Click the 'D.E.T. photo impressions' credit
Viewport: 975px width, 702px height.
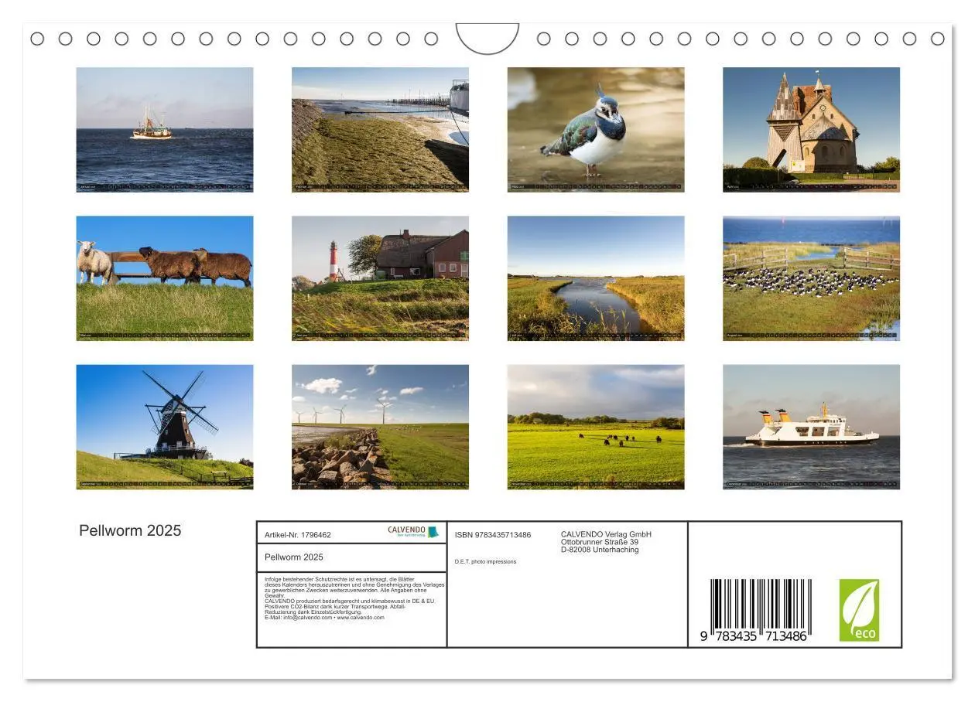pos(485,561)
